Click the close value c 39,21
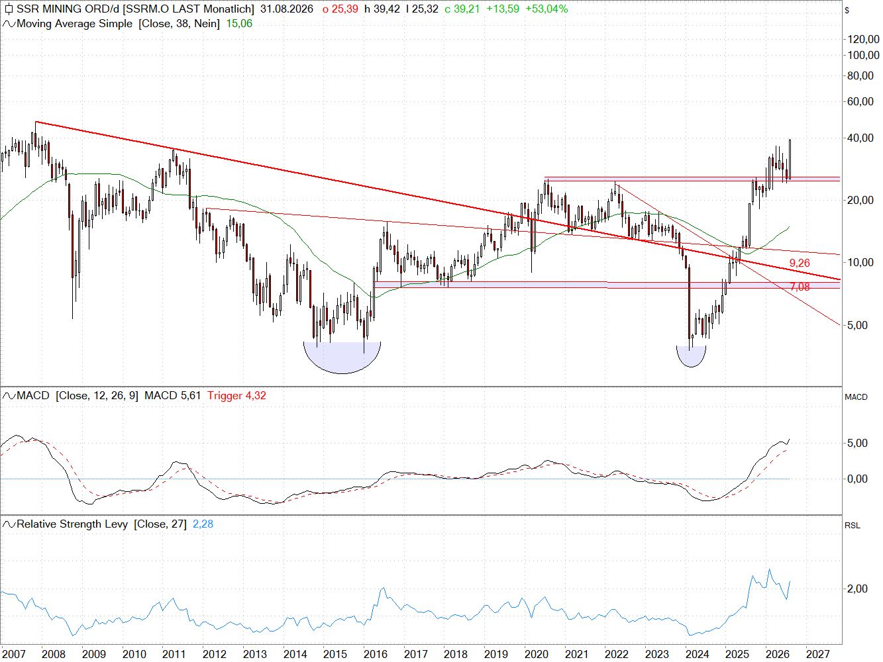This screenshot has height=662, width=883. (x=462, y=9)
